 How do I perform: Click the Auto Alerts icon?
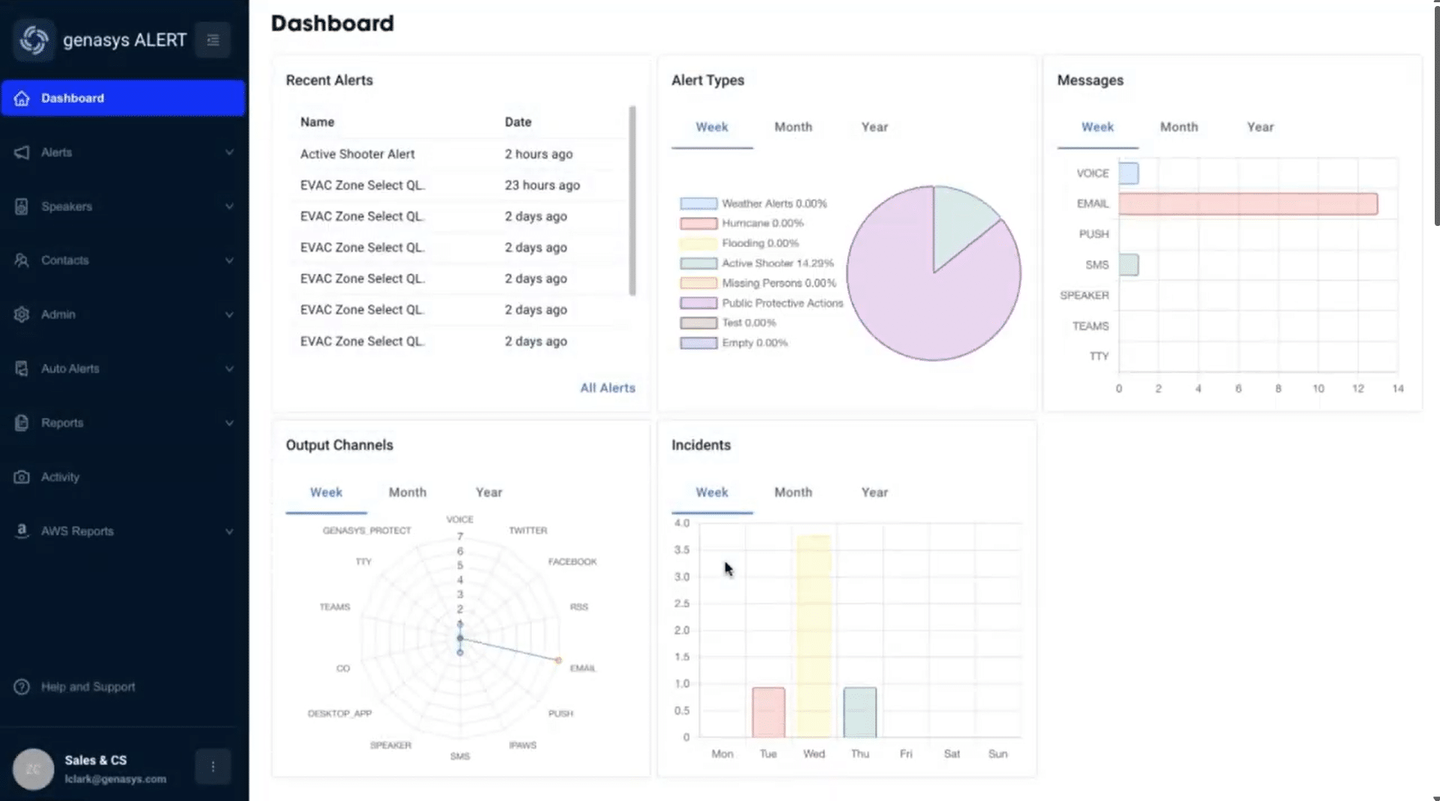click(22, 369)
